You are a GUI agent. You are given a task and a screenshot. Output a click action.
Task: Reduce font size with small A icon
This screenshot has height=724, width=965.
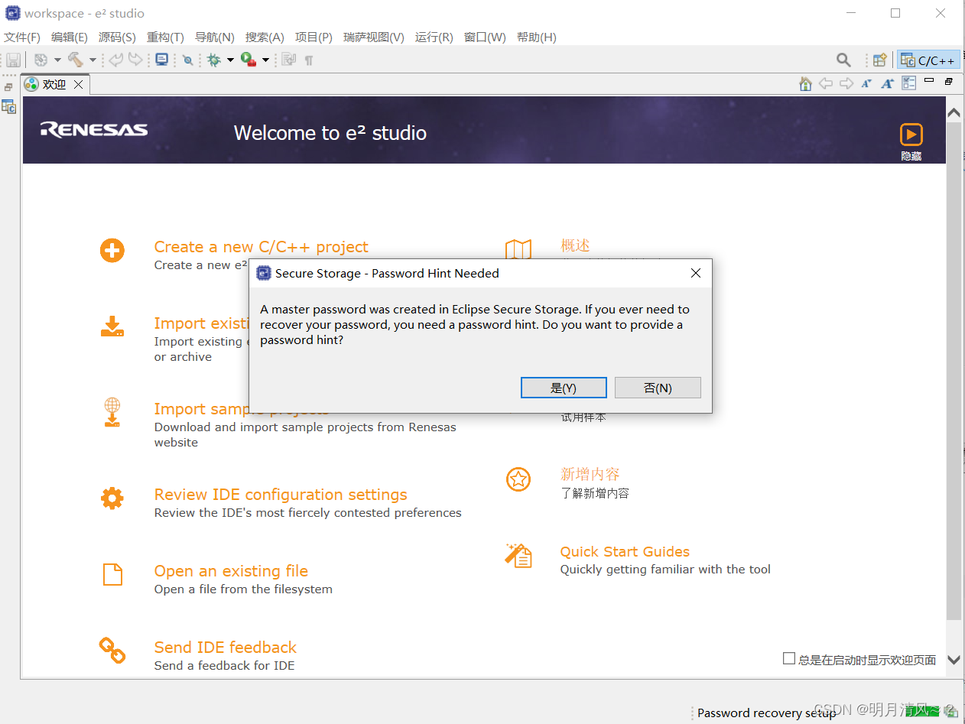pyautogui.click(x=866, y=83)
